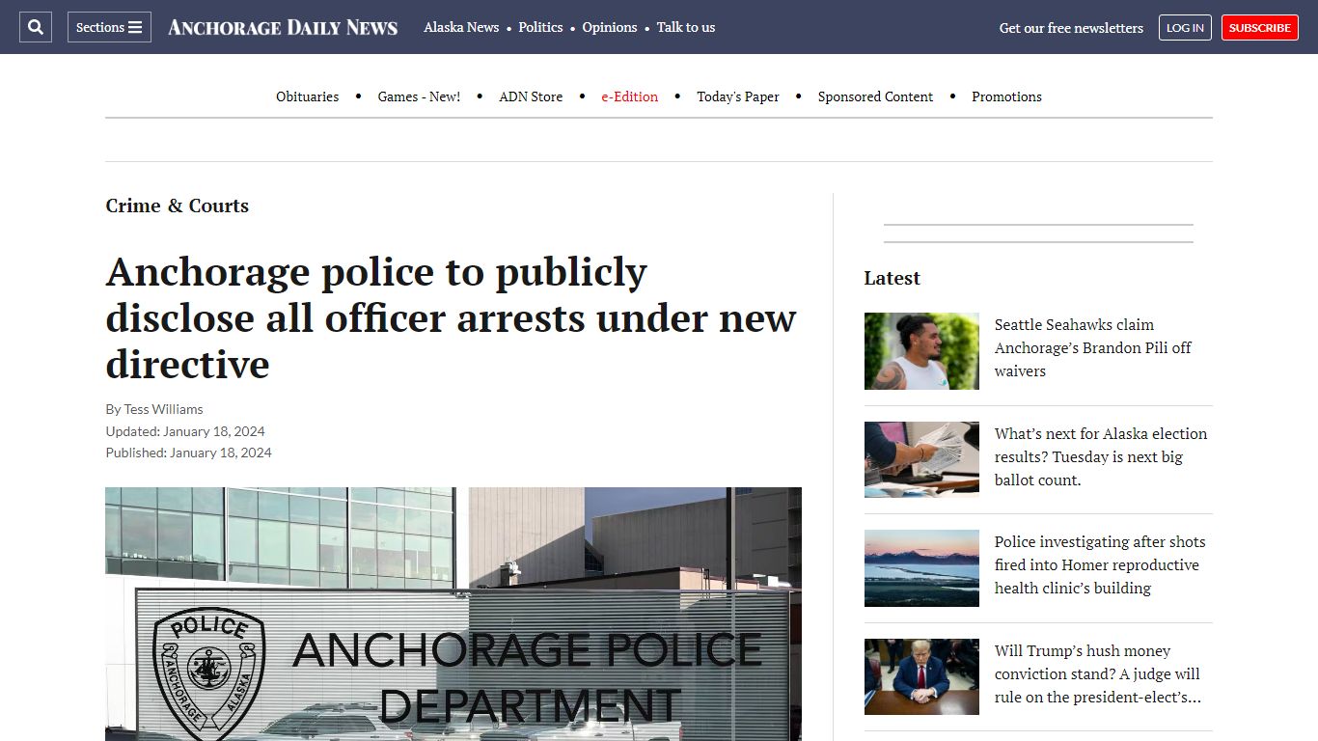1318x741 pixels.
Task: Open Games - New! link
Action: [419, 96]
